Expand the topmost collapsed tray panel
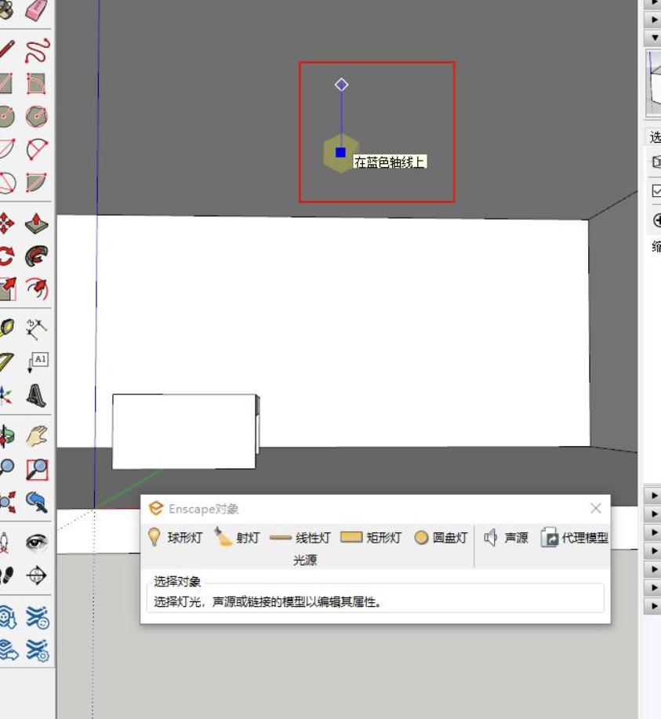This screenshot has height=719, width=661. (655, 3)
